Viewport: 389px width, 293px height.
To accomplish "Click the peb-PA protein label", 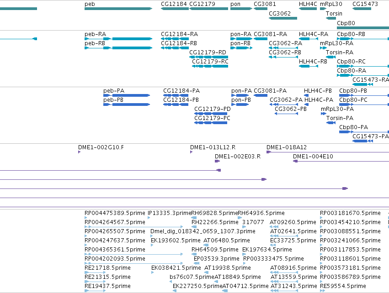I will (x=114, y=91).
